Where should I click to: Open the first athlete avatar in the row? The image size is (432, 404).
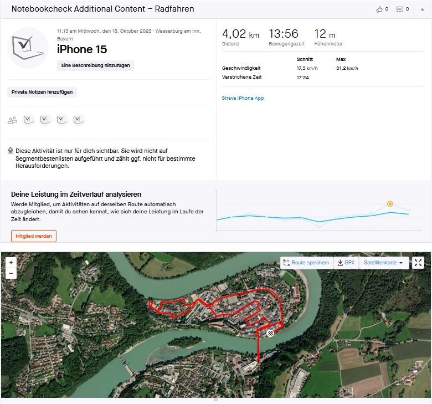pyautogui.click(x=29, y=120)
